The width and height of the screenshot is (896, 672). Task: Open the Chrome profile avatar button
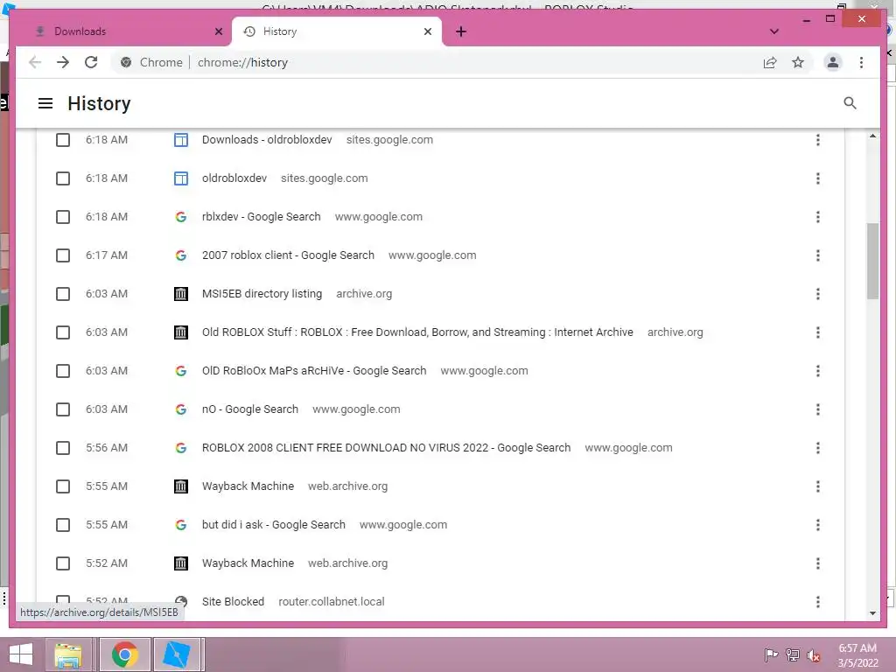pyautogui.click(x=833, y=62)
